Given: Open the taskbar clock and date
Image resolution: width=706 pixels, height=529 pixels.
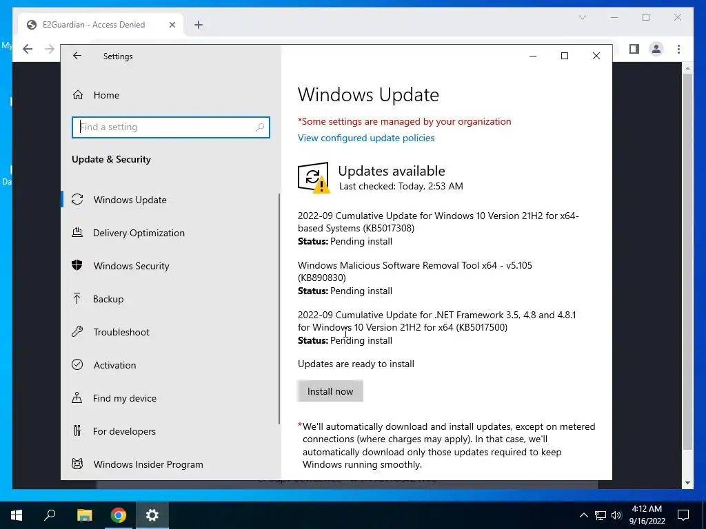Looking at the screenshot, I should [x=647, y=515].
